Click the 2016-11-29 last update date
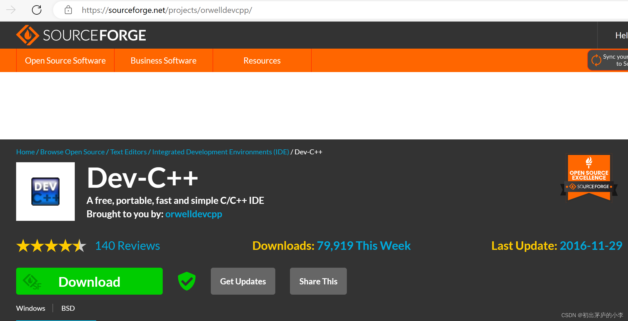The height and width of the screenshot is (321, 628). point(591,246)
